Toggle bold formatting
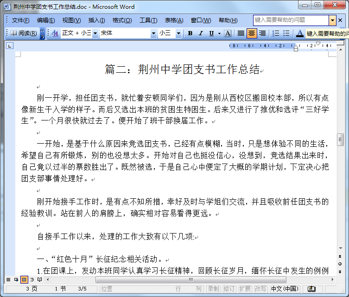 [190, 33]
